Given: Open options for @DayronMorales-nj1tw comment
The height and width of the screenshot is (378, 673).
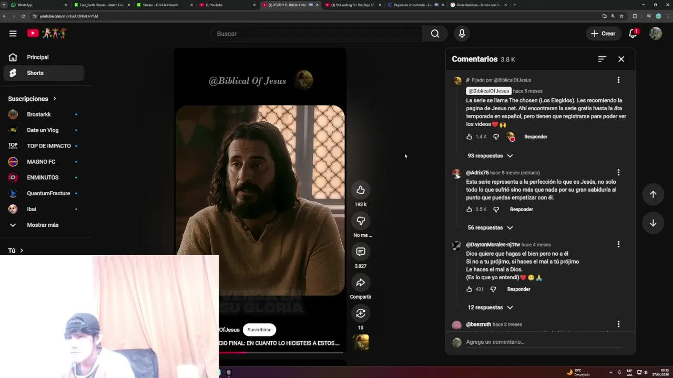Looking at the screenshot, I should point(618,244).
